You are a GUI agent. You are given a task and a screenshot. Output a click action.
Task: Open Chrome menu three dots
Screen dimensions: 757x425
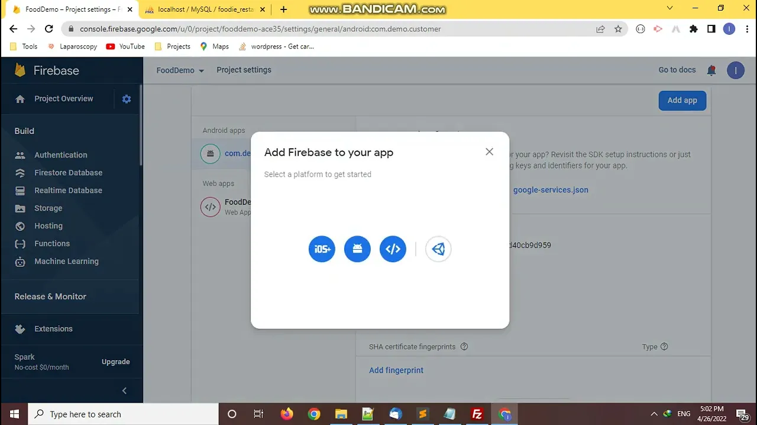click(746, 28)
